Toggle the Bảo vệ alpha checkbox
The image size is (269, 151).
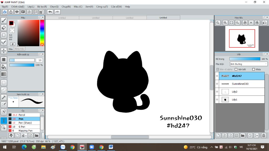(x=218, y=69)
